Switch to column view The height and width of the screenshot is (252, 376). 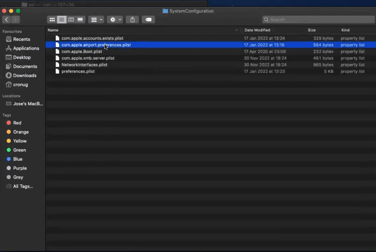click(71, 19)
